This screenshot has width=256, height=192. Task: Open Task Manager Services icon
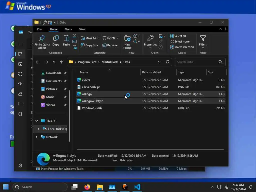click(x=20, y=114)
